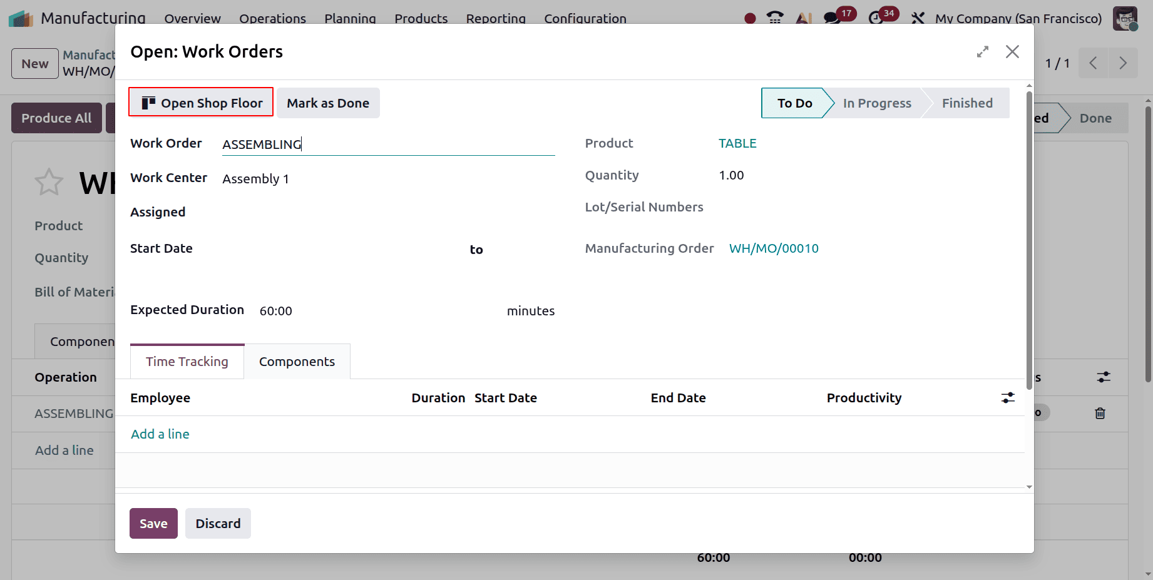Open the chat messages icon with badge 17
1153x580 pixels.
[833, 18]
